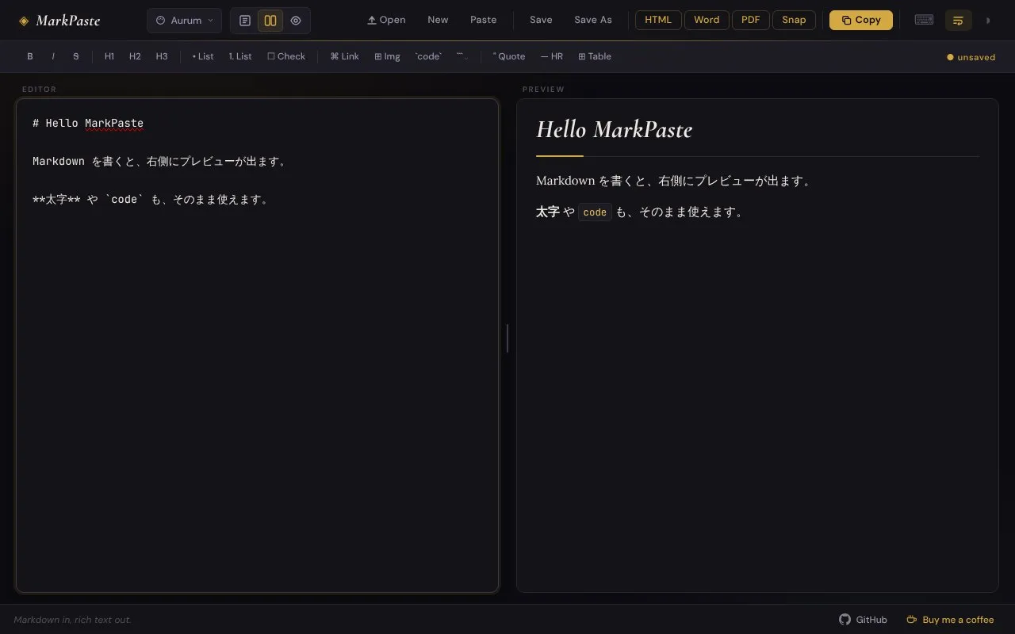Insert H1 heading
1015x634 pixels.
pyautogui.click(x=109, y=56)
